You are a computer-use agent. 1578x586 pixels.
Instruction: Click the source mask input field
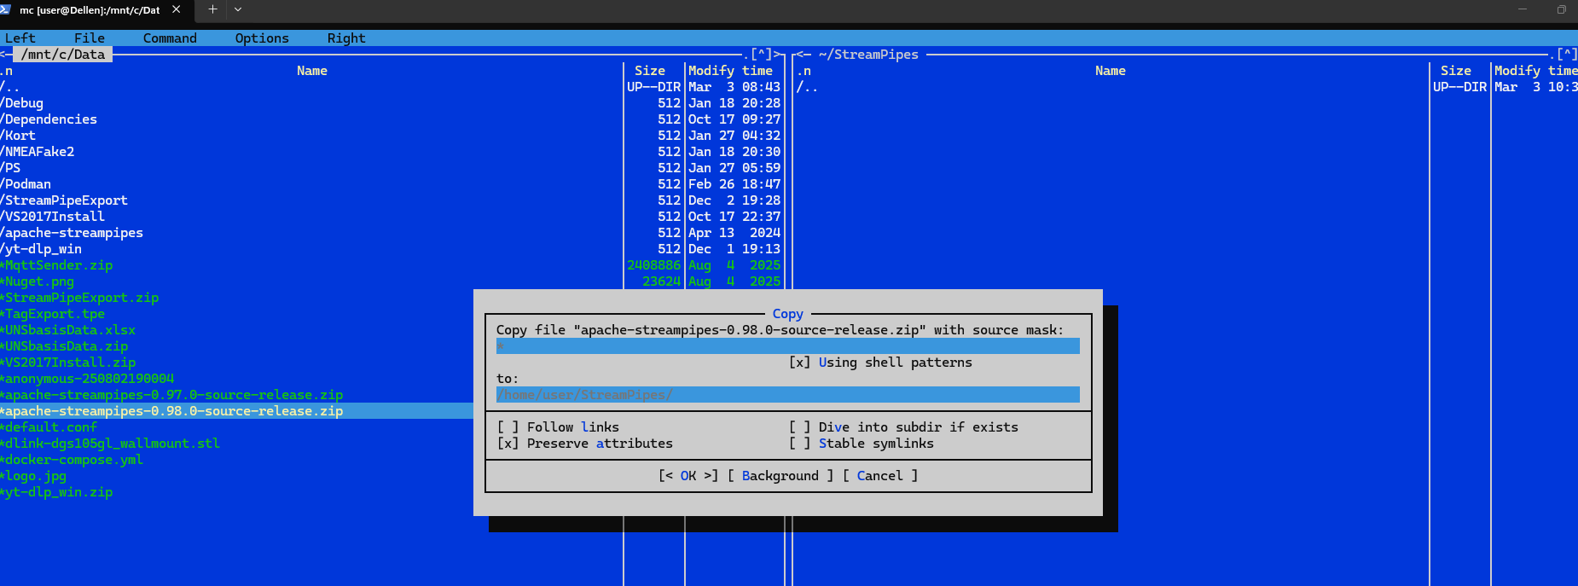(787, 346)
